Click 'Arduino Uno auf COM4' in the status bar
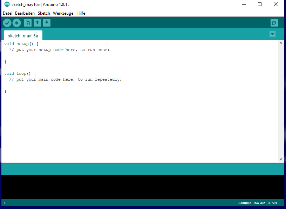 [x=258, y=203]
